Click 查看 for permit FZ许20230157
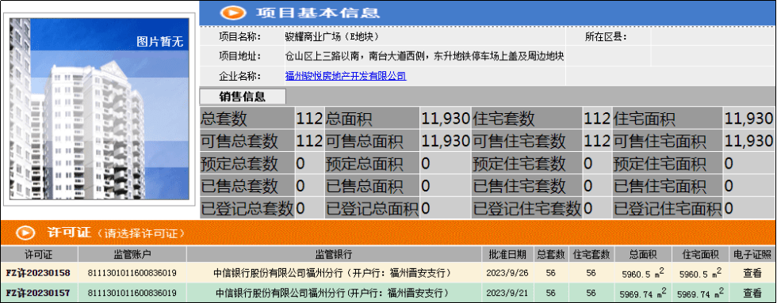This screenshot has height=303, width=777. (752, 293)
